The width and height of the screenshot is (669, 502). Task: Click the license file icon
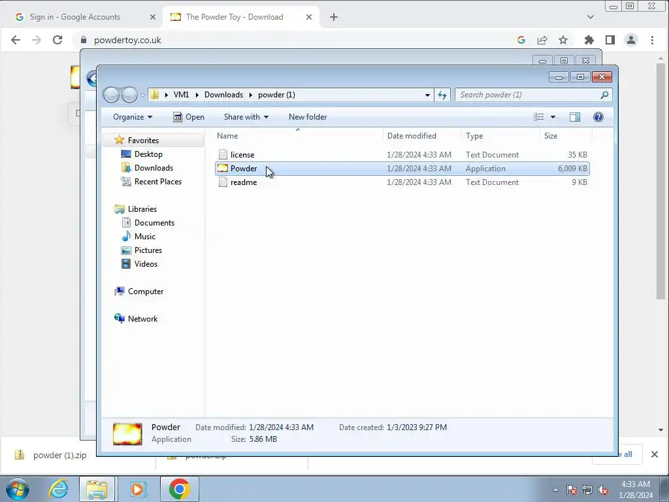(223, 154)
